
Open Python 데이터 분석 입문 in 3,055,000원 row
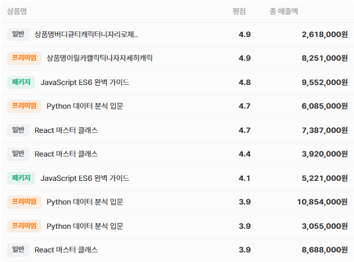pyautogui.click(x=85, y=226)
